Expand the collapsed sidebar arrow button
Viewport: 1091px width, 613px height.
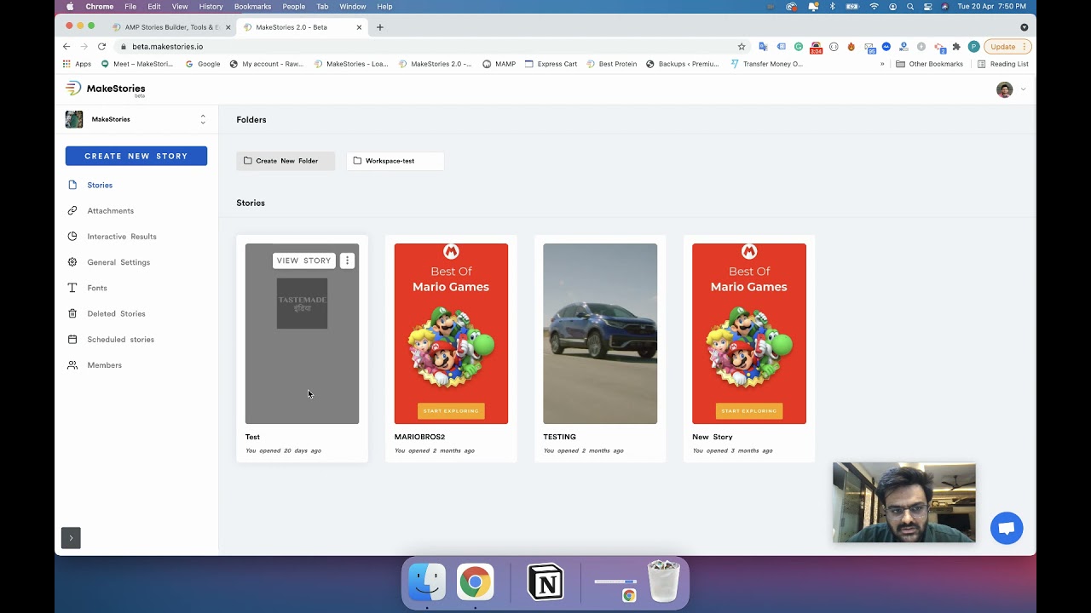(x=71, y=538)
